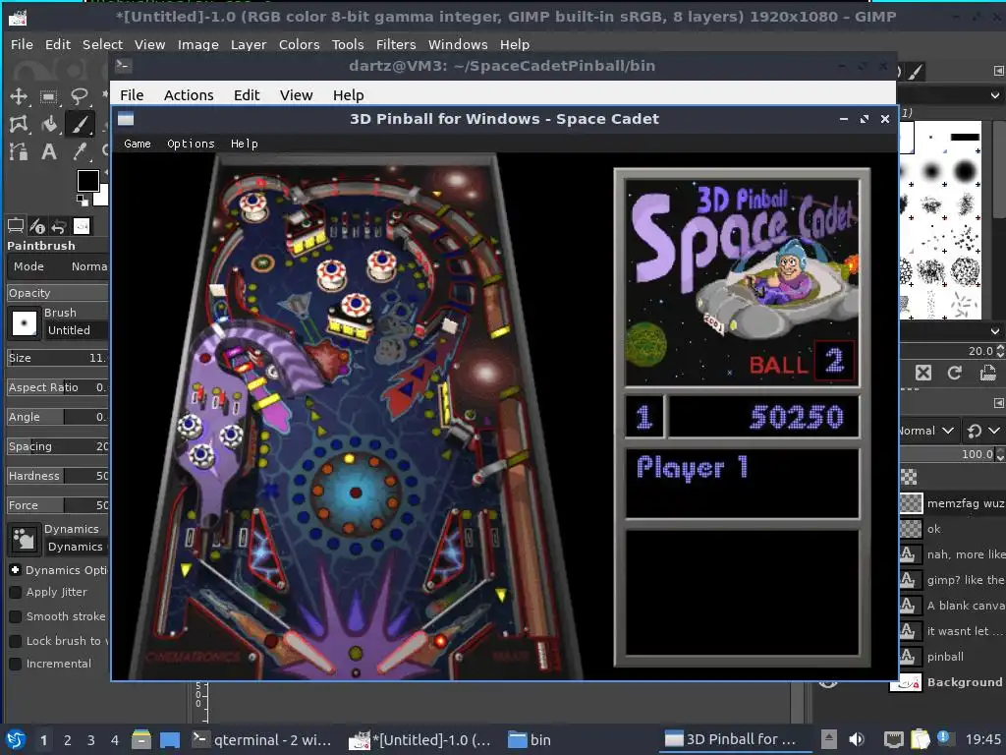Screen dimensions: 1006x755
Task: Click the black foreground color swatch
Action: [x=86, y=181]
